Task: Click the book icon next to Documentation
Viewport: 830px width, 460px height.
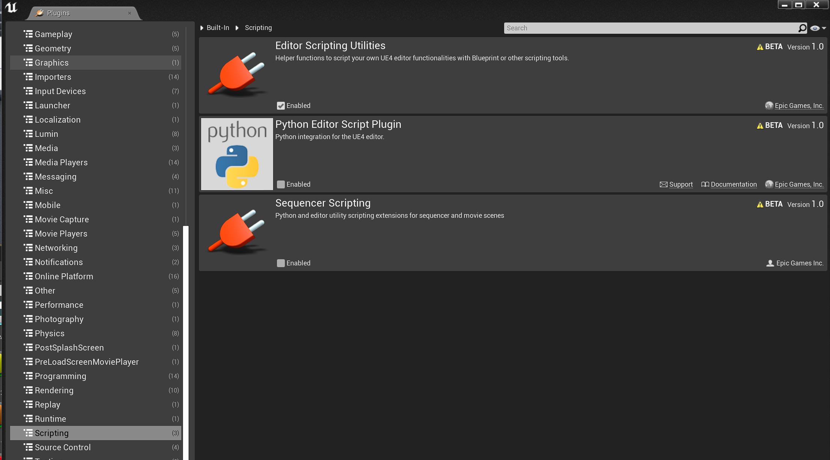Action: click(x=705, y=184)
